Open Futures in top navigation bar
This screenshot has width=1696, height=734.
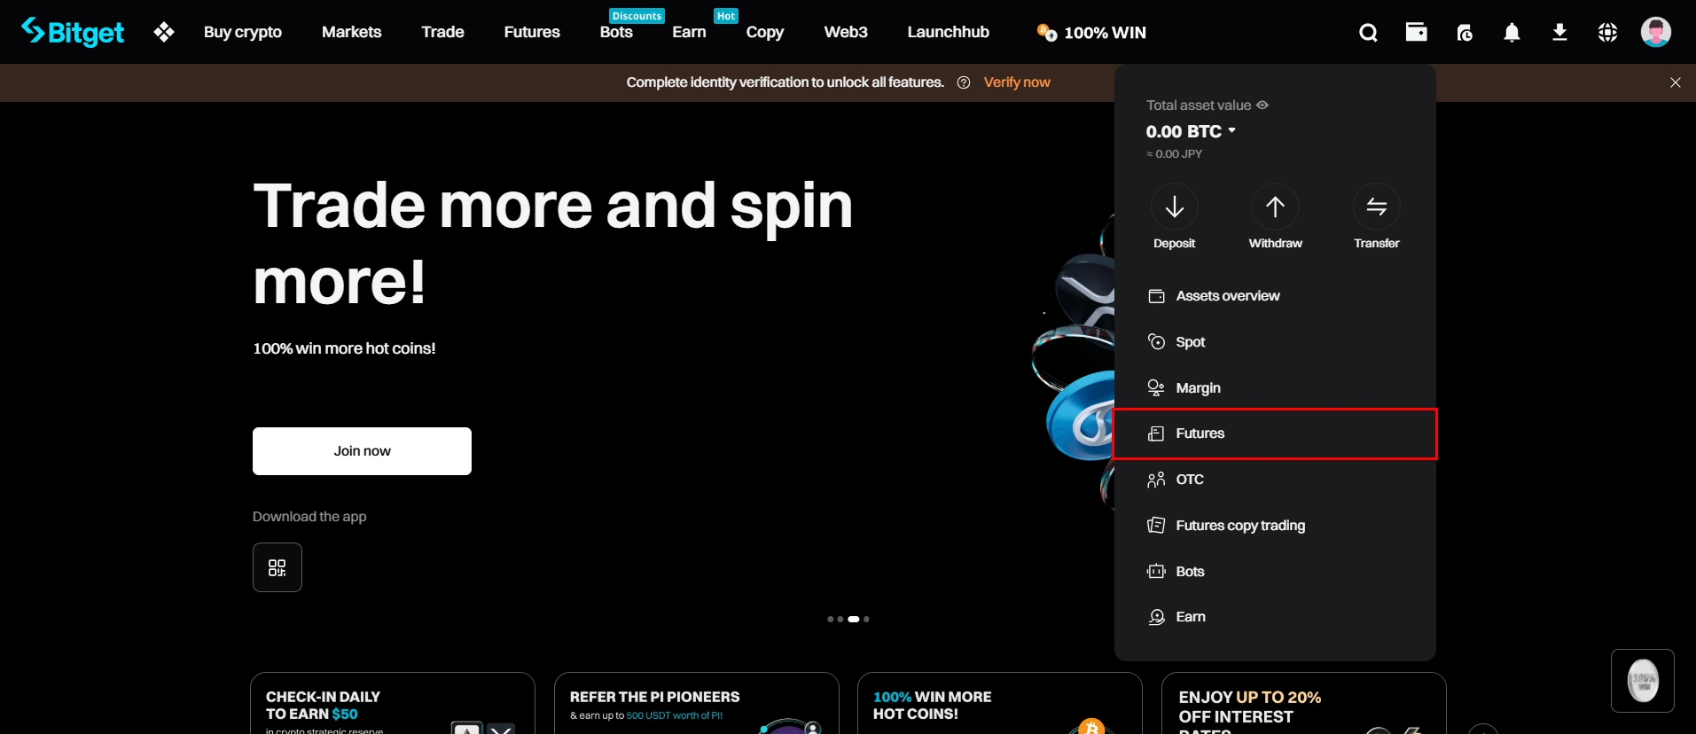532,32
